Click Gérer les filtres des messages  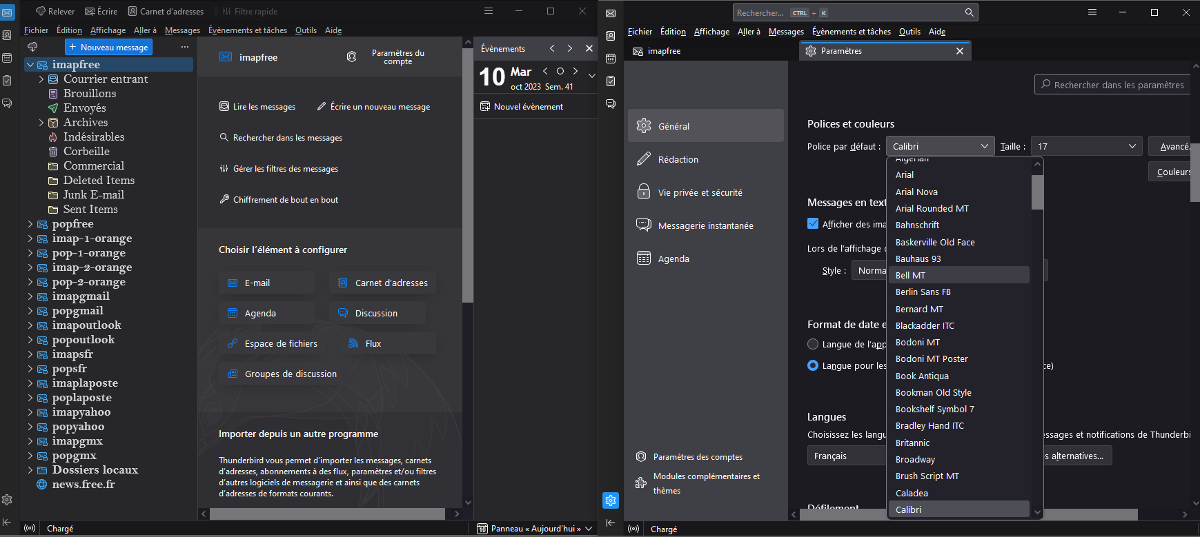[278, 169]
